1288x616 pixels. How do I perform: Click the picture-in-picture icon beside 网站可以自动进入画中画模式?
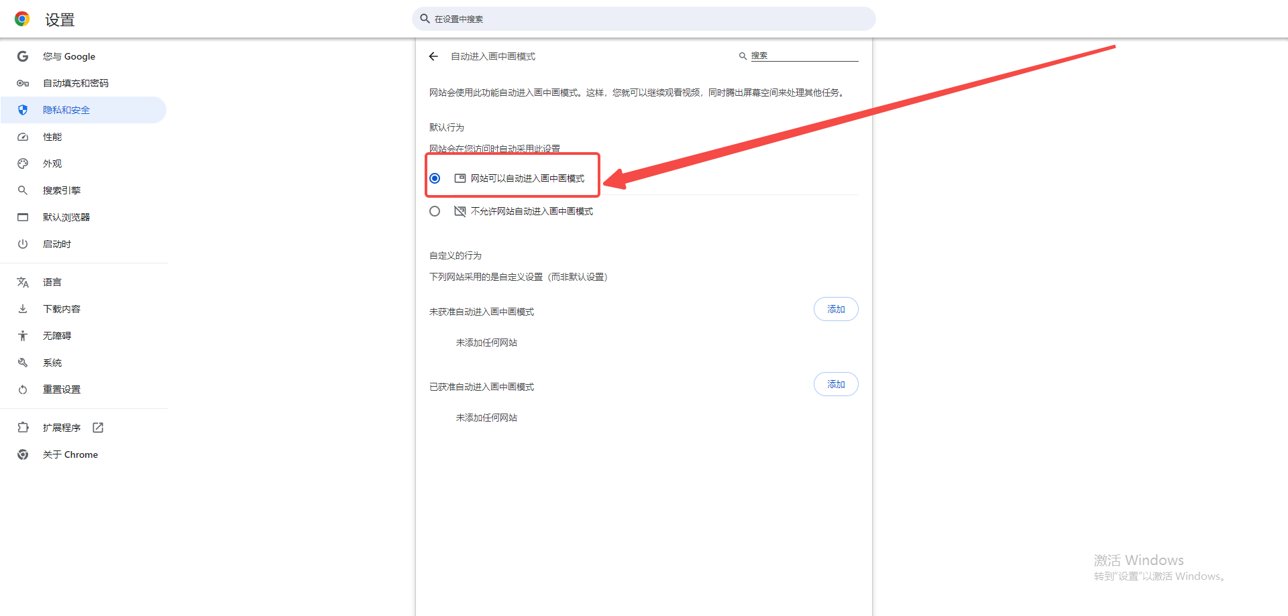(460, 178)
